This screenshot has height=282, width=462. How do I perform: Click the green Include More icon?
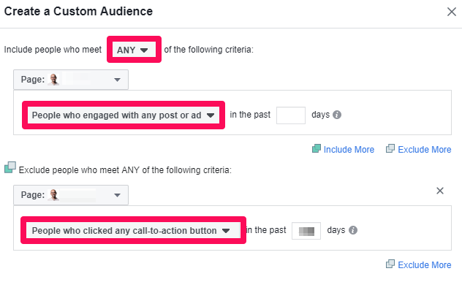click(317, 148)
